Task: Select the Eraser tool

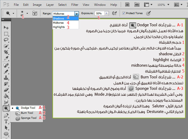Action: tap(6, 90)
